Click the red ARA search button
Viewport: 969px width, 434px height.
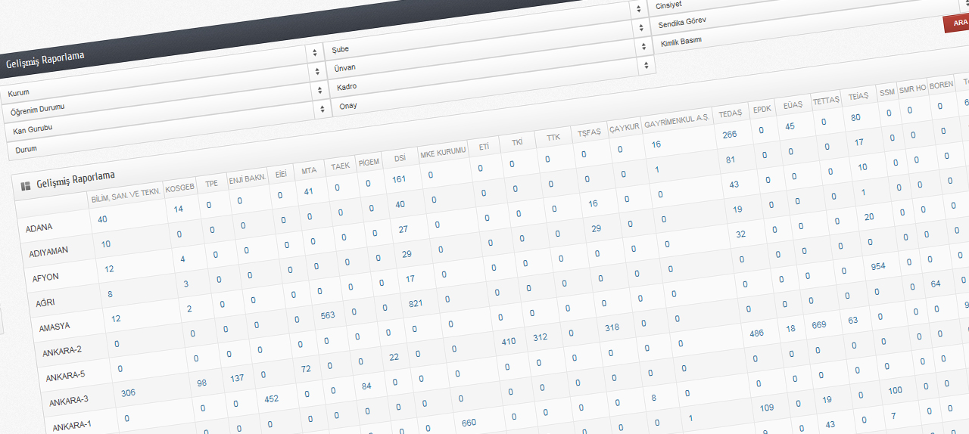tap(959, 23)
